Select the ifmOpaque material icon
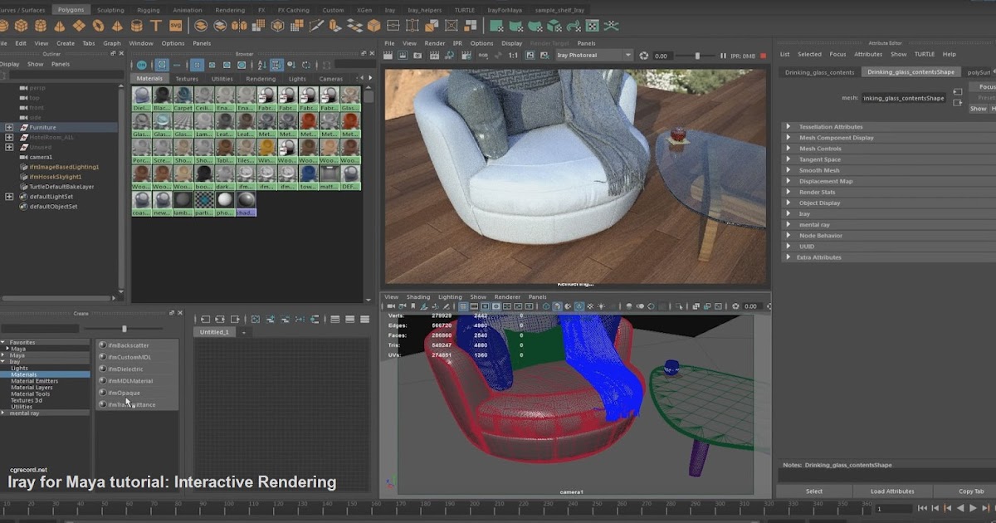This screenshot has height=523, width=996. tap(104, 393)
